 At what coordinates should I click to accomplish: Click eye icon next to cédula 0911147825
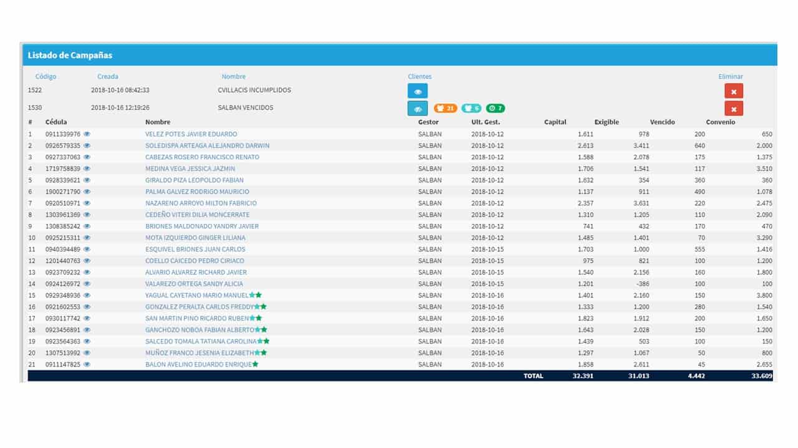[x=87, y=365]
